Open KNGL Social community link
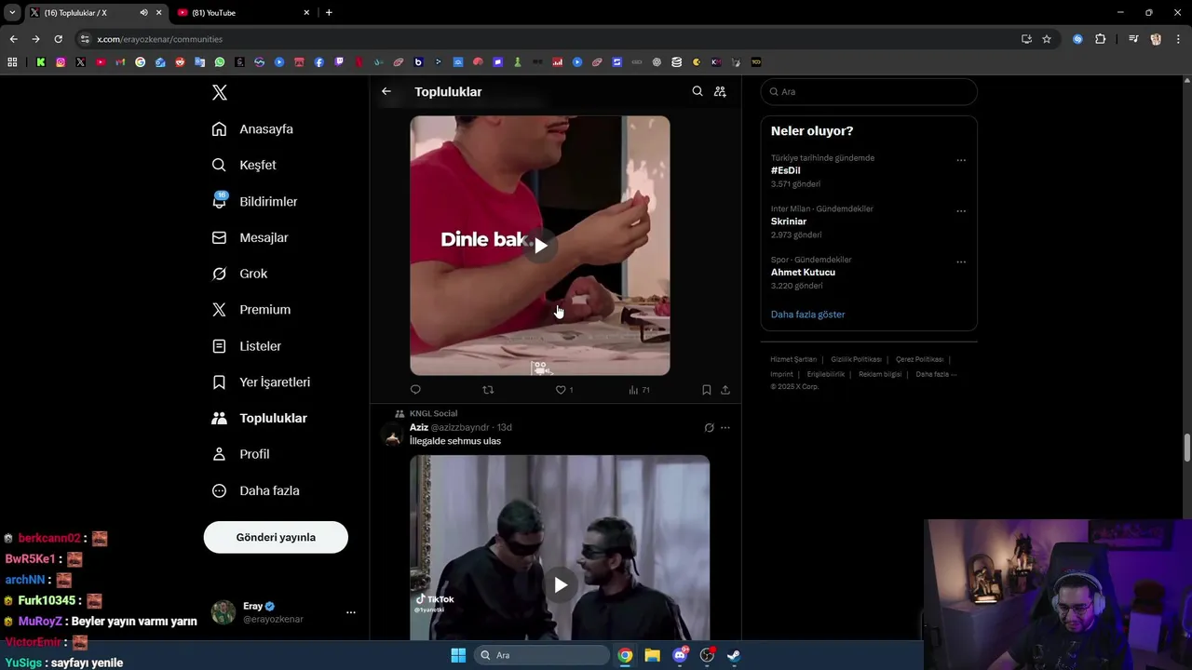 tap(433, 413)
